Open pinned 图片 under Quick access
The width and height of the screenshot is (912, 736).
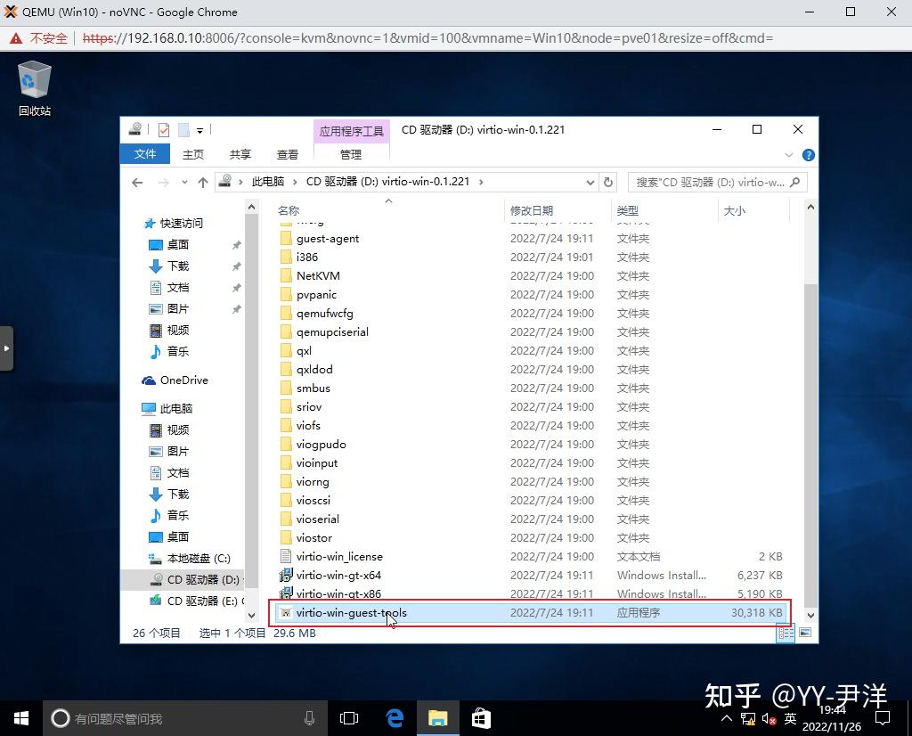click(x=177, y=309)
